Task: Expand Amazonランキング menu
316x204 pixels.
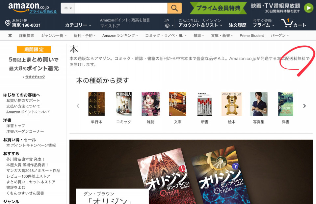Action: 120,35
